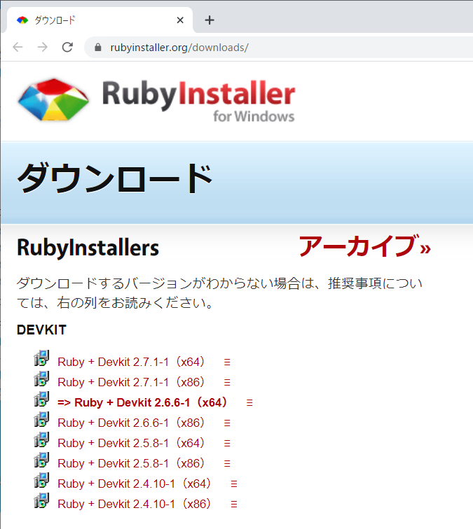The height and width of the screenshot is (529, 473).
Task: Click installer icon beside Ruby+Devkit 2.5.8-1 (x86)
Action: (42, 461)
